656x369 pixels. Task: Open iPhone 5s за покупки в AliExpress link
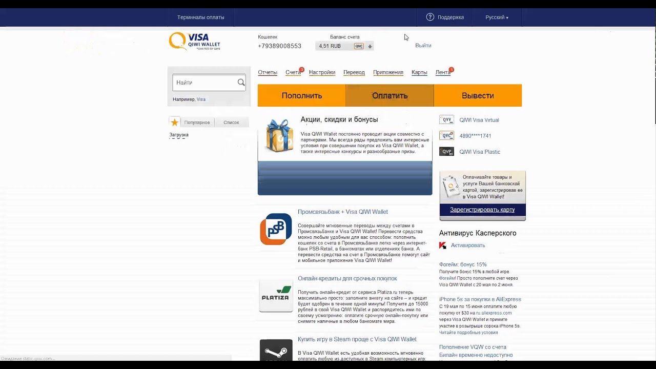(480, 299)
